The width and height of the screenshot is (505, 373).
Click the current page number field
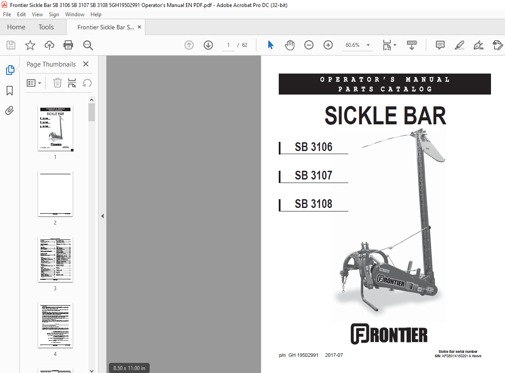[228, 45]
